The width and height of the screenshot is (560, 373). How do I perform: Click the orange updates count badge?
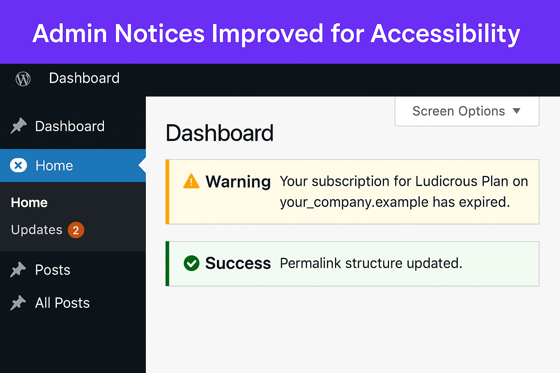point(76,230)
